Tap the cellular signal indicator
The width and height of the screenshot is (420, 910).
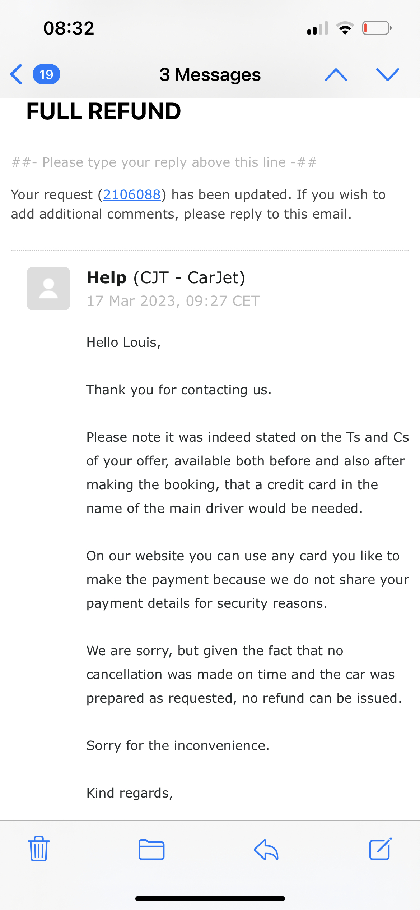(x=317, y=28)
